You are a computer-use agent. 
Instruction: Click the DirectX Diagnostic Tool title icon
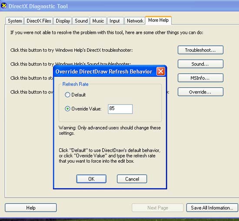coord(4,6)
